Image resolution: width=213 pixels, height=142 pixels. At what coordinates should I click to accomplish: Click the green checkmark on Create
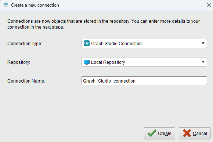(x=152, y=133)
